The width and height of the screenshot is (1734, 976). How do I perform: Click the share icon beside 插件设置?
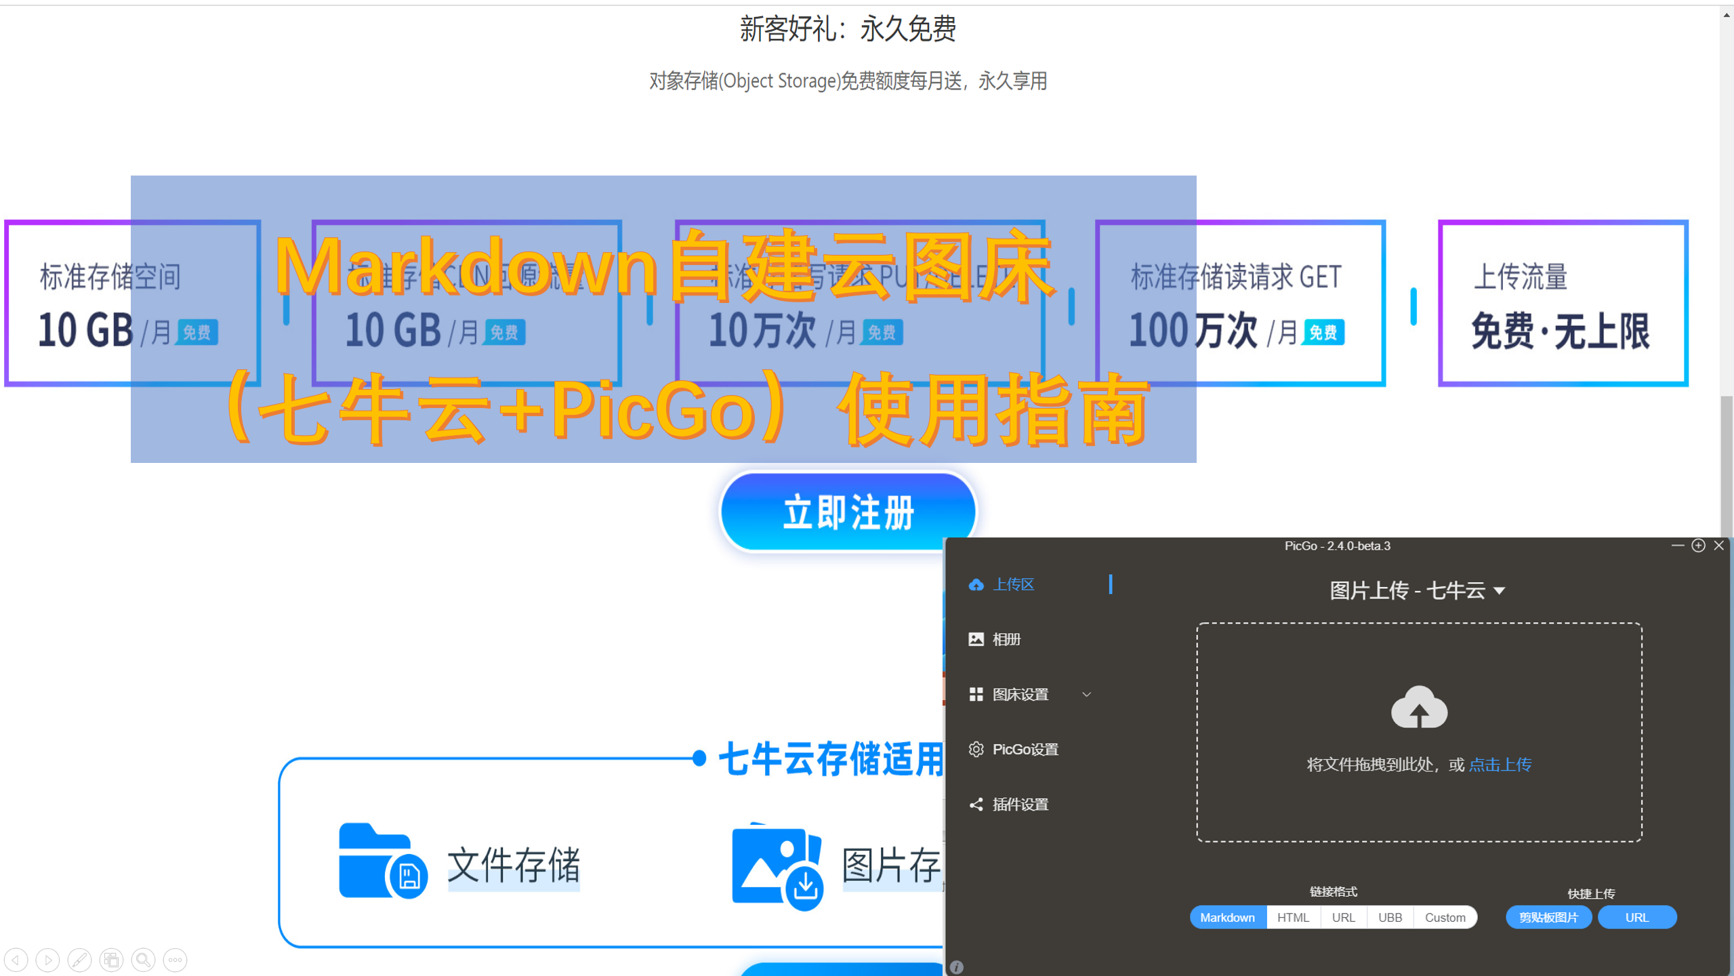click(976, 805)
